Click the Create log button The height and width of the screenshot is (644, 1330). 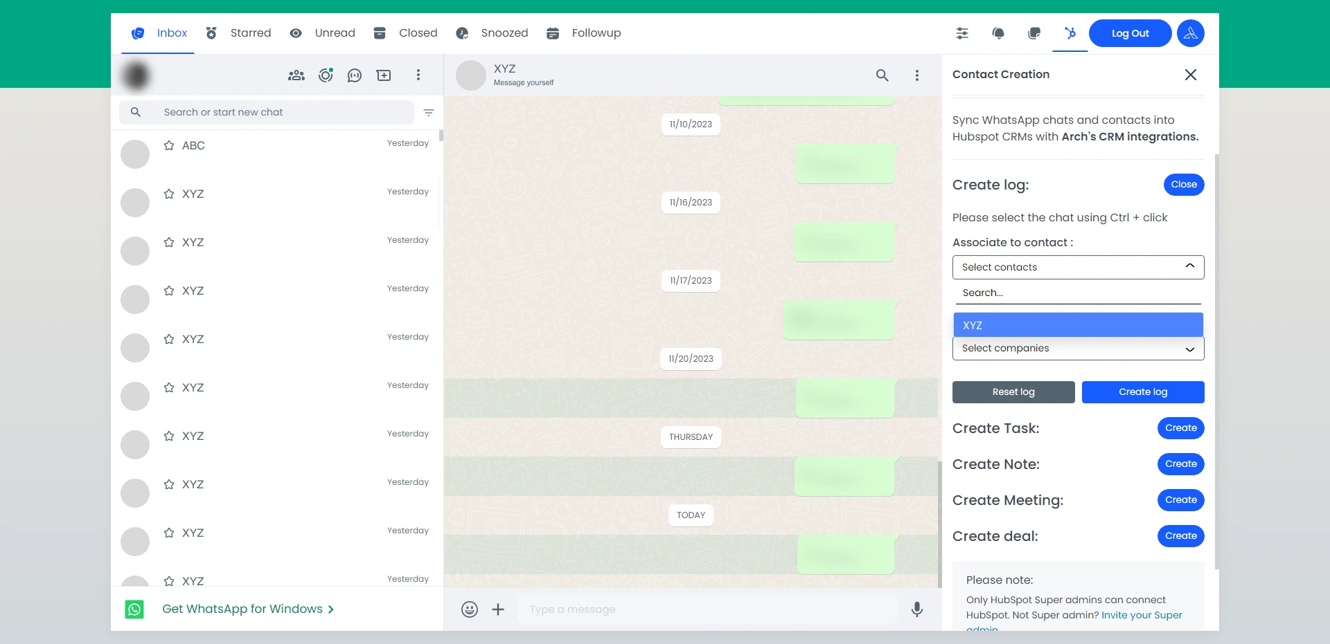(x=1142, y=392)
